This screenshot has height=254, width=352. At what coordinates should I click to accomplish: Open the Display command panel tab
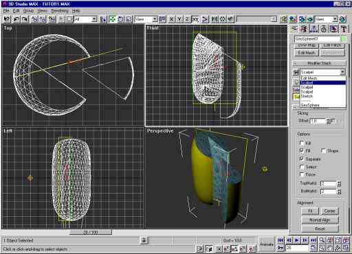333,29
